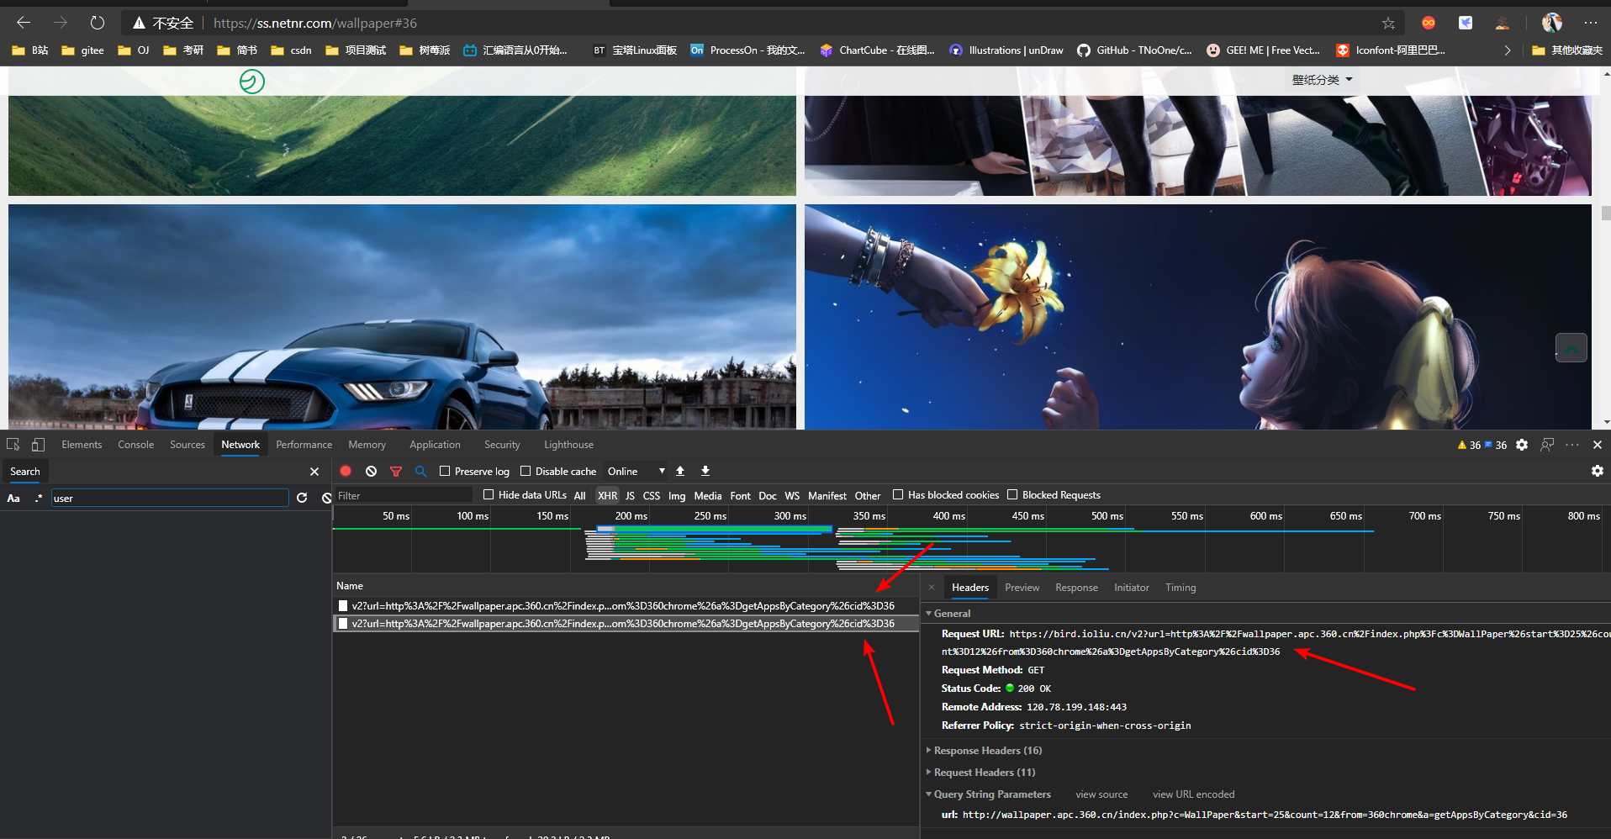This screenshot has height=839, width=1611.
Task: Toggle the device emulation toolbar icon
Action: (38, 445)
